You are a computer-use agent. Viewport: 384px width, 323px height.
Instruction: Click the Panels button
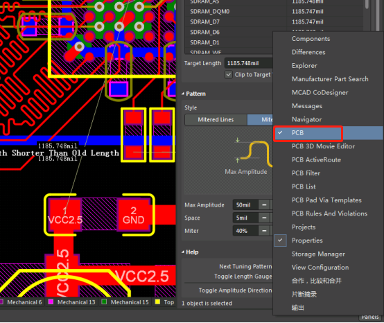coord(370,317)
